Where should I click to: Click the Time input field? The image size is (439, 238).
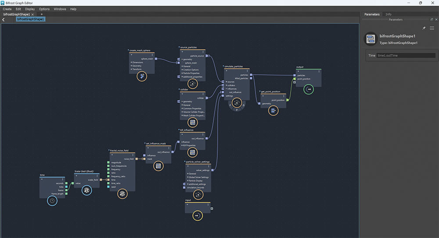406,55
